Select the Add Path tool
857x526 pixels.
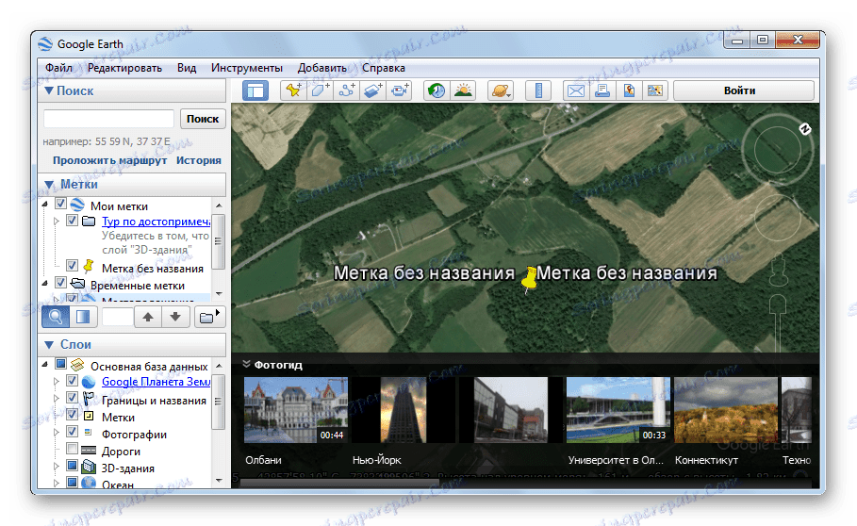tap(347, 91)
